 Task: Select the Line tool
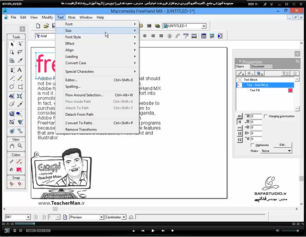click(x=12, y=78)
